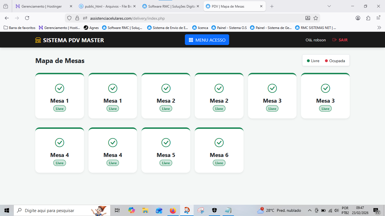The height and width of the screenshot is (216, 385).
Task: Open the Firefox account profile icon
Action: [x=358, y=18]
